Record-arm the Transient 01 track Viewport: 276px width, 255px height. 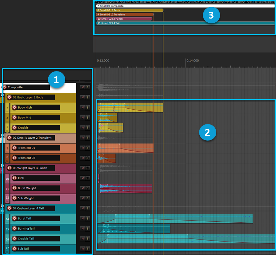coord(14,148)
